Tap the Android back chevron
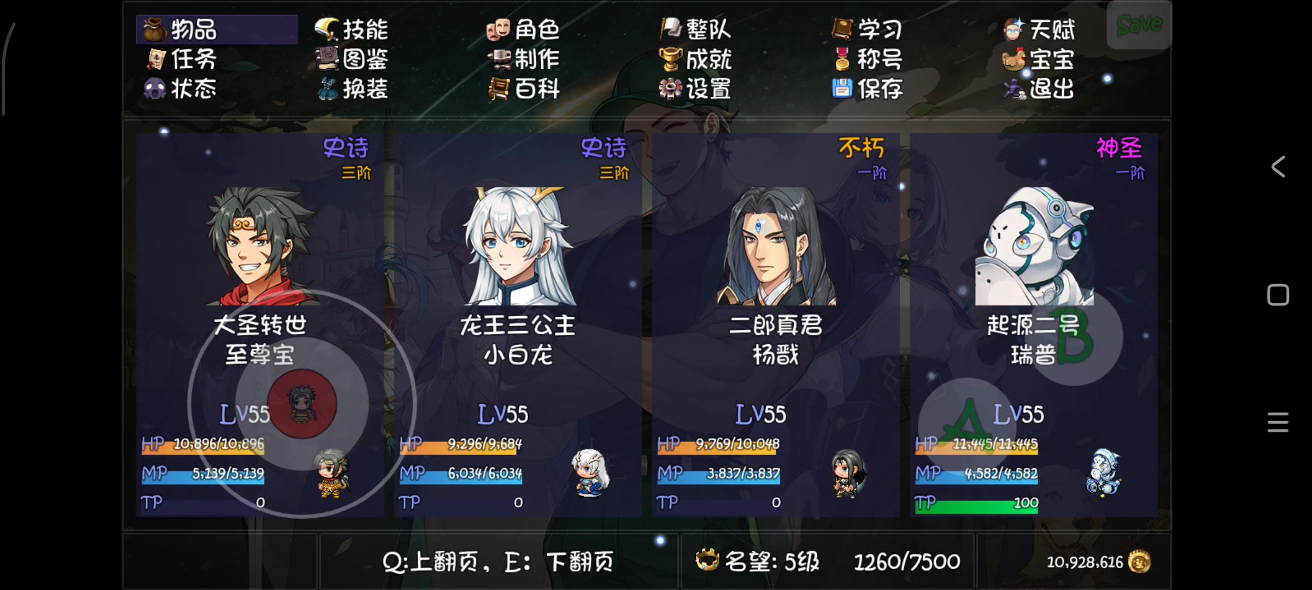 coord(1278,167)
